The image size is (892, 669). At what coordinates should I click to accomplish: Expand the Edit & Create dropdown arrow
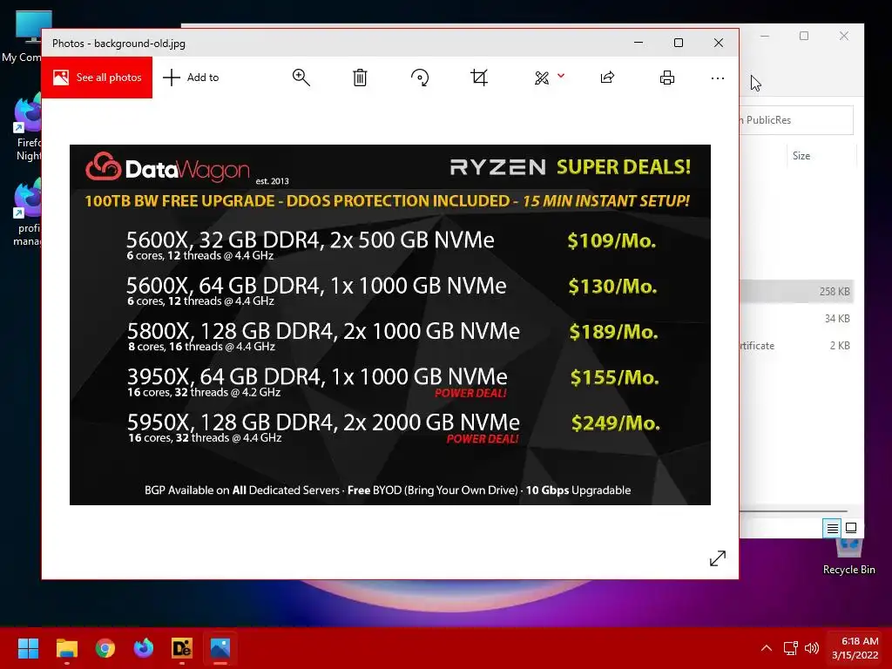[561, 76]
